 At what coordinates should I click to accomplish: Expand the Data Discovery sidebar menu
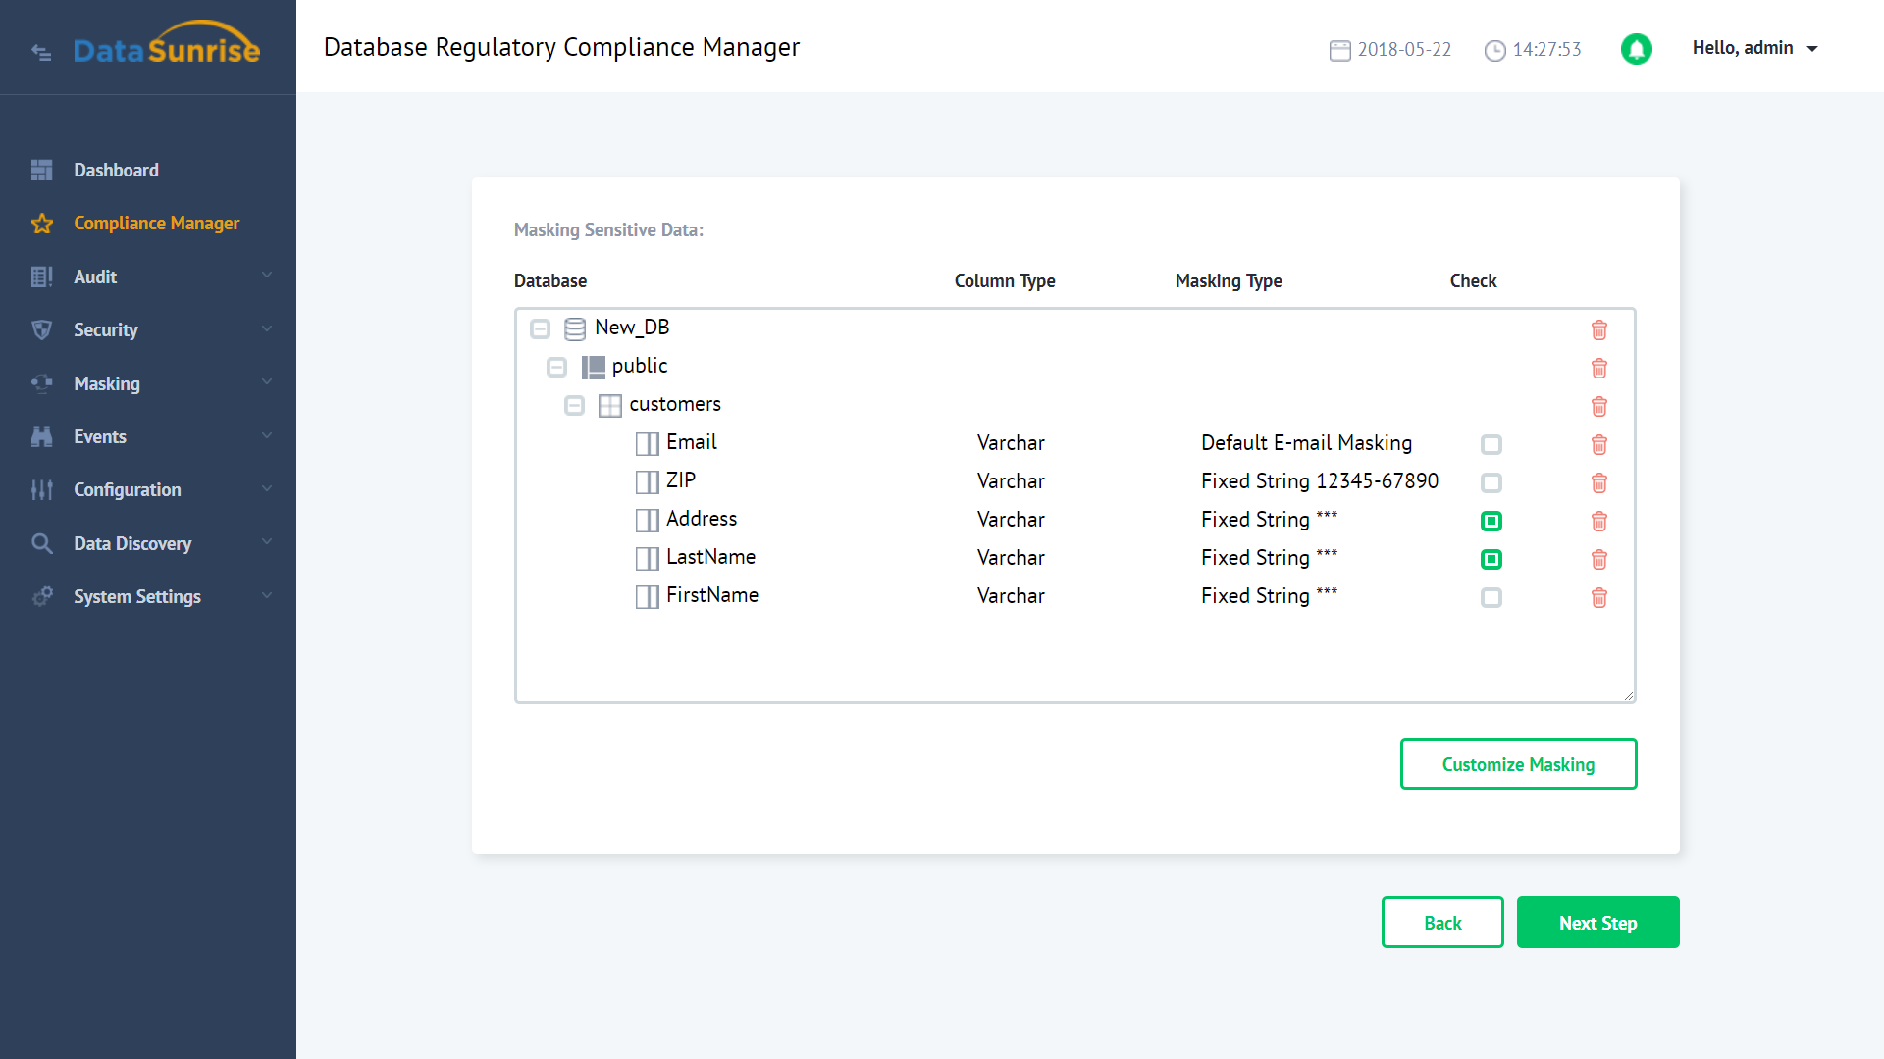point(132,543)
